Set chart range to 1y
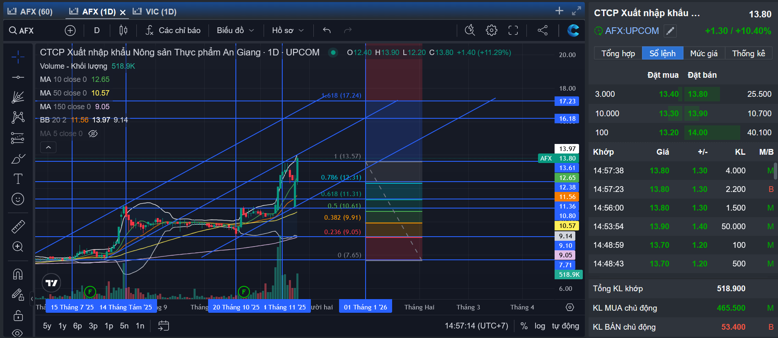This screenshot has width=778, height=338. tap(62, 326)
